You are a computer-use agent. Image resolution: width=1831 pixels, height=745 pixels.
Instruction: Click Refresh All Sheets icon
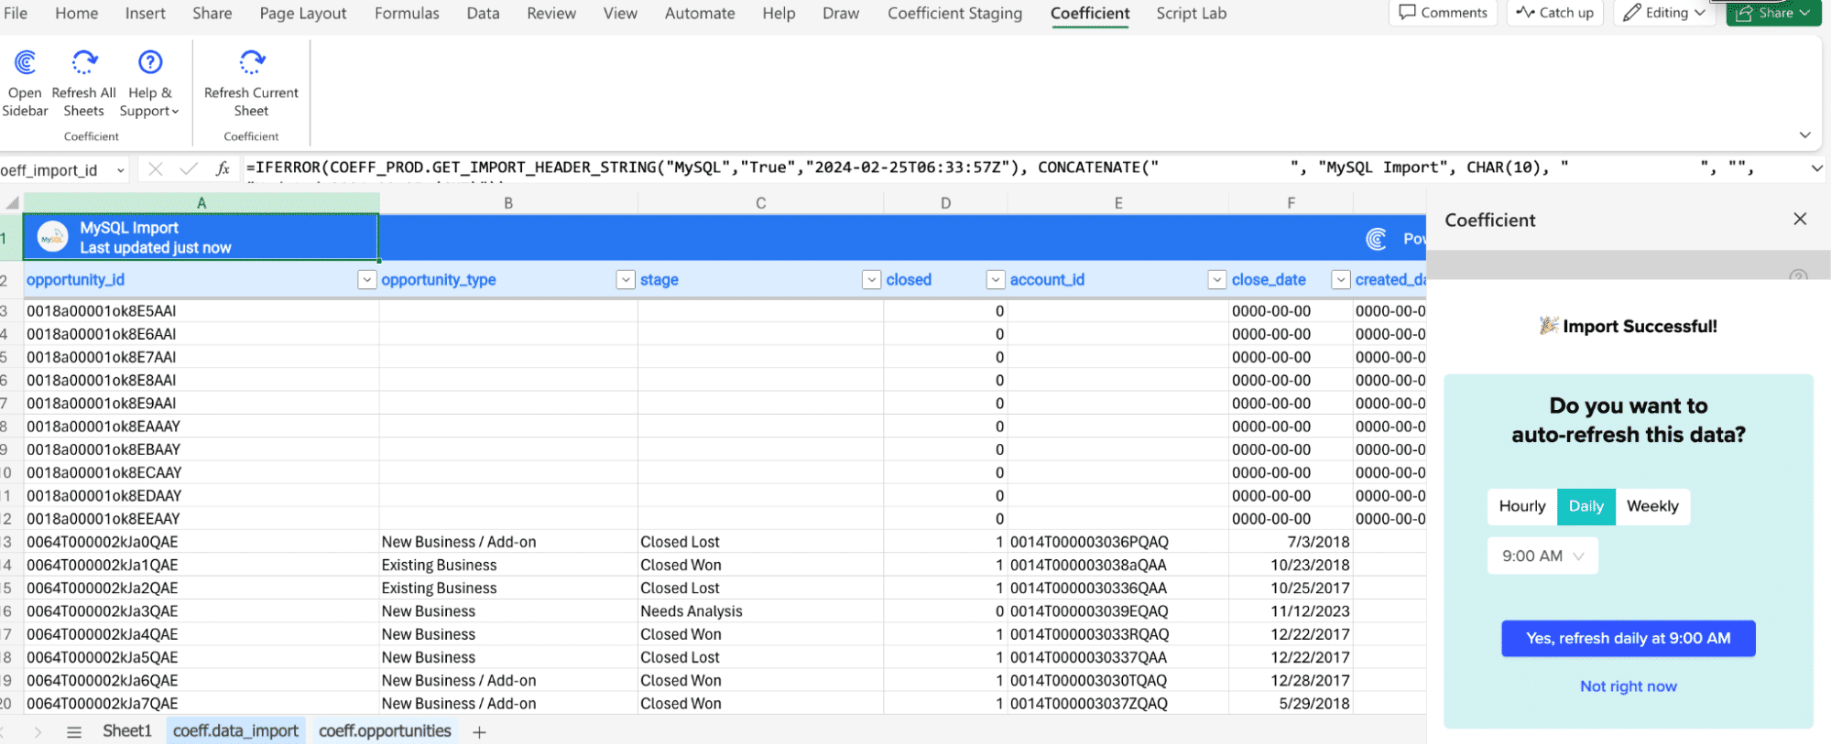point(84,62)
